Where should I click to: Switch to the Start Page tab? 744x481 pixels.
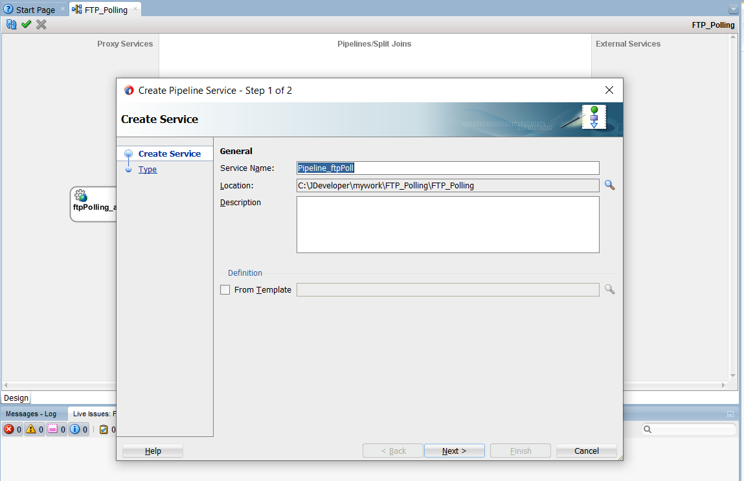[34, 10]
